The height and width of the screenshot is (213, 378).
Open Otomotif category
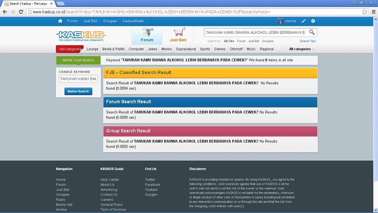(x=236, y=49)
